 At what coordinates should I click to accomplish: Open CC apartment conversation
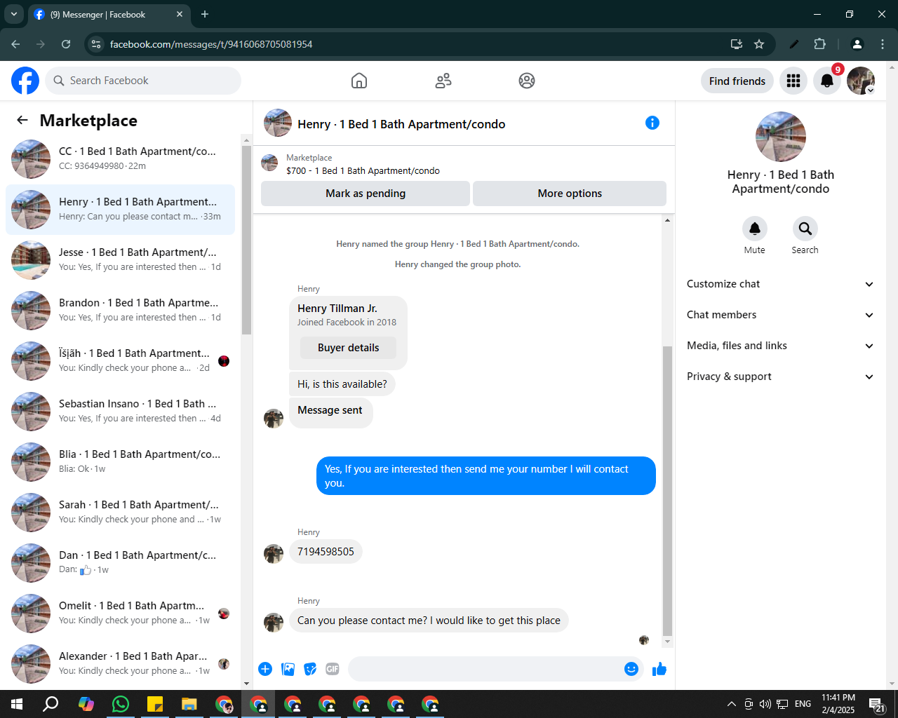(121, 159)
